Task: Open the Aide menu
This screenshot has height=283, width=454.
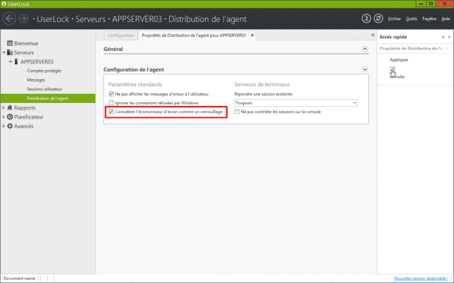Action: pos(446,19)
